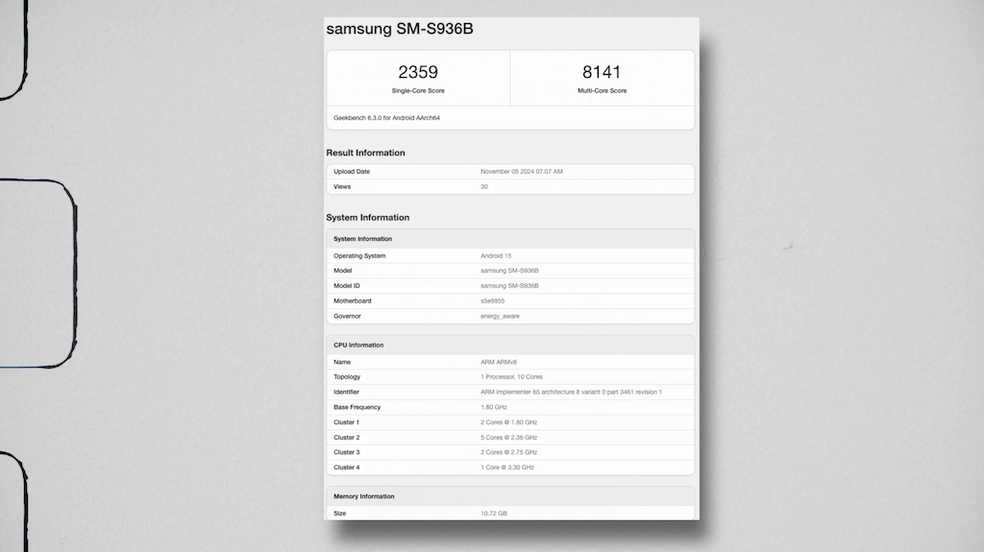
Task: Select the motherboard value s5e9955
Action: (x=493, y=301)
